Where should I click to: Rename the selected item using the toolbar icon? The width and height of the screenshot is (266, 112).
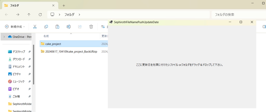[x=69, y=27]
